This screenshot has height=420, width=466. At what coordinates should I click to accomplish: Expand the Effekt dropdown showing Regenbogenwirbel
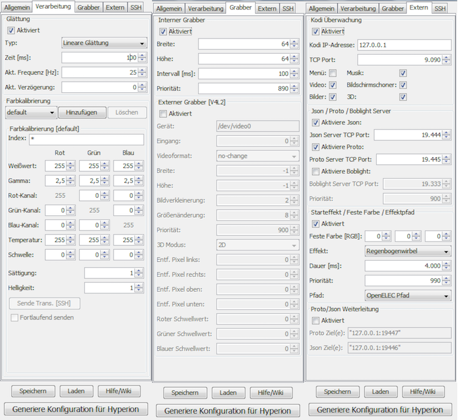[408, 251]
